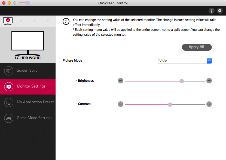The image size is (226, 160).
Task: Open the help question mark icon
Action: point(212,11)
